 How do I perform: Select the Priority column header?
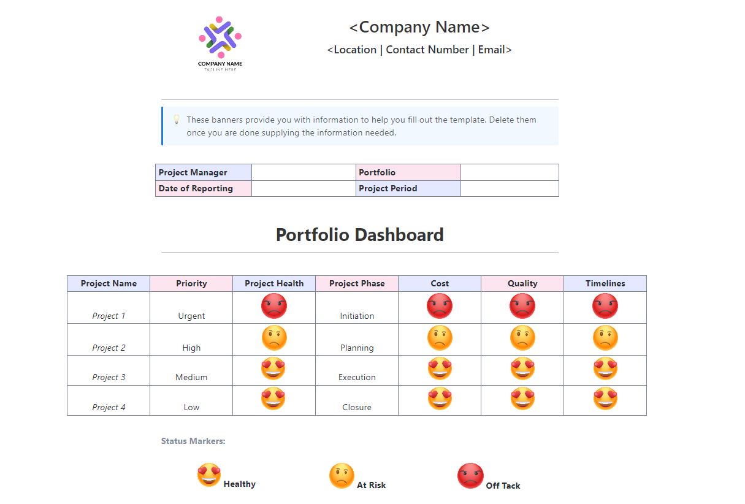[191, 283]
